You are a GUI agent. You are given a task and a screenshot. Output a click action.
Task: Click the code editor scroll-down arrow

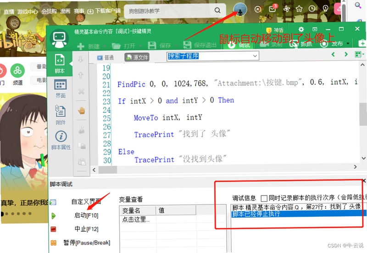363,158
